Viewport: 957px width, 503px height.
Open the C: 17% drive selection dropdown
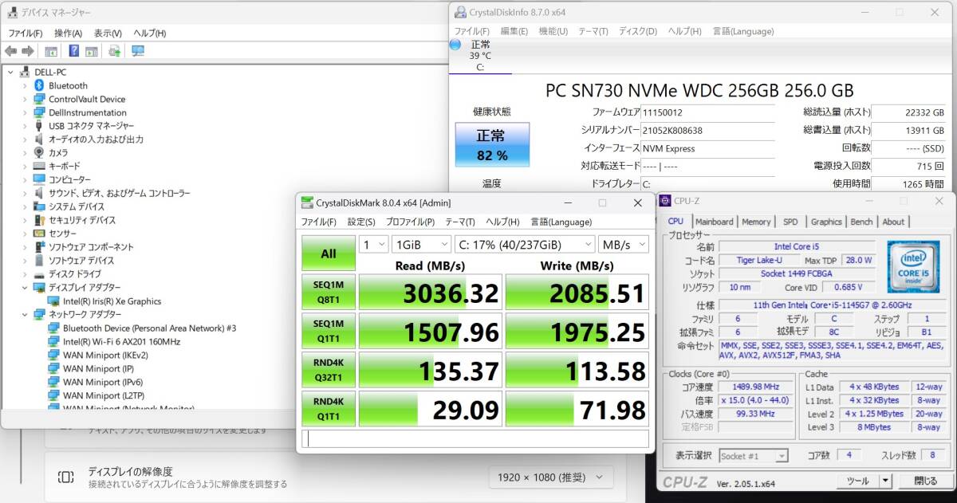pyautogui.click(x=524, y=244)
